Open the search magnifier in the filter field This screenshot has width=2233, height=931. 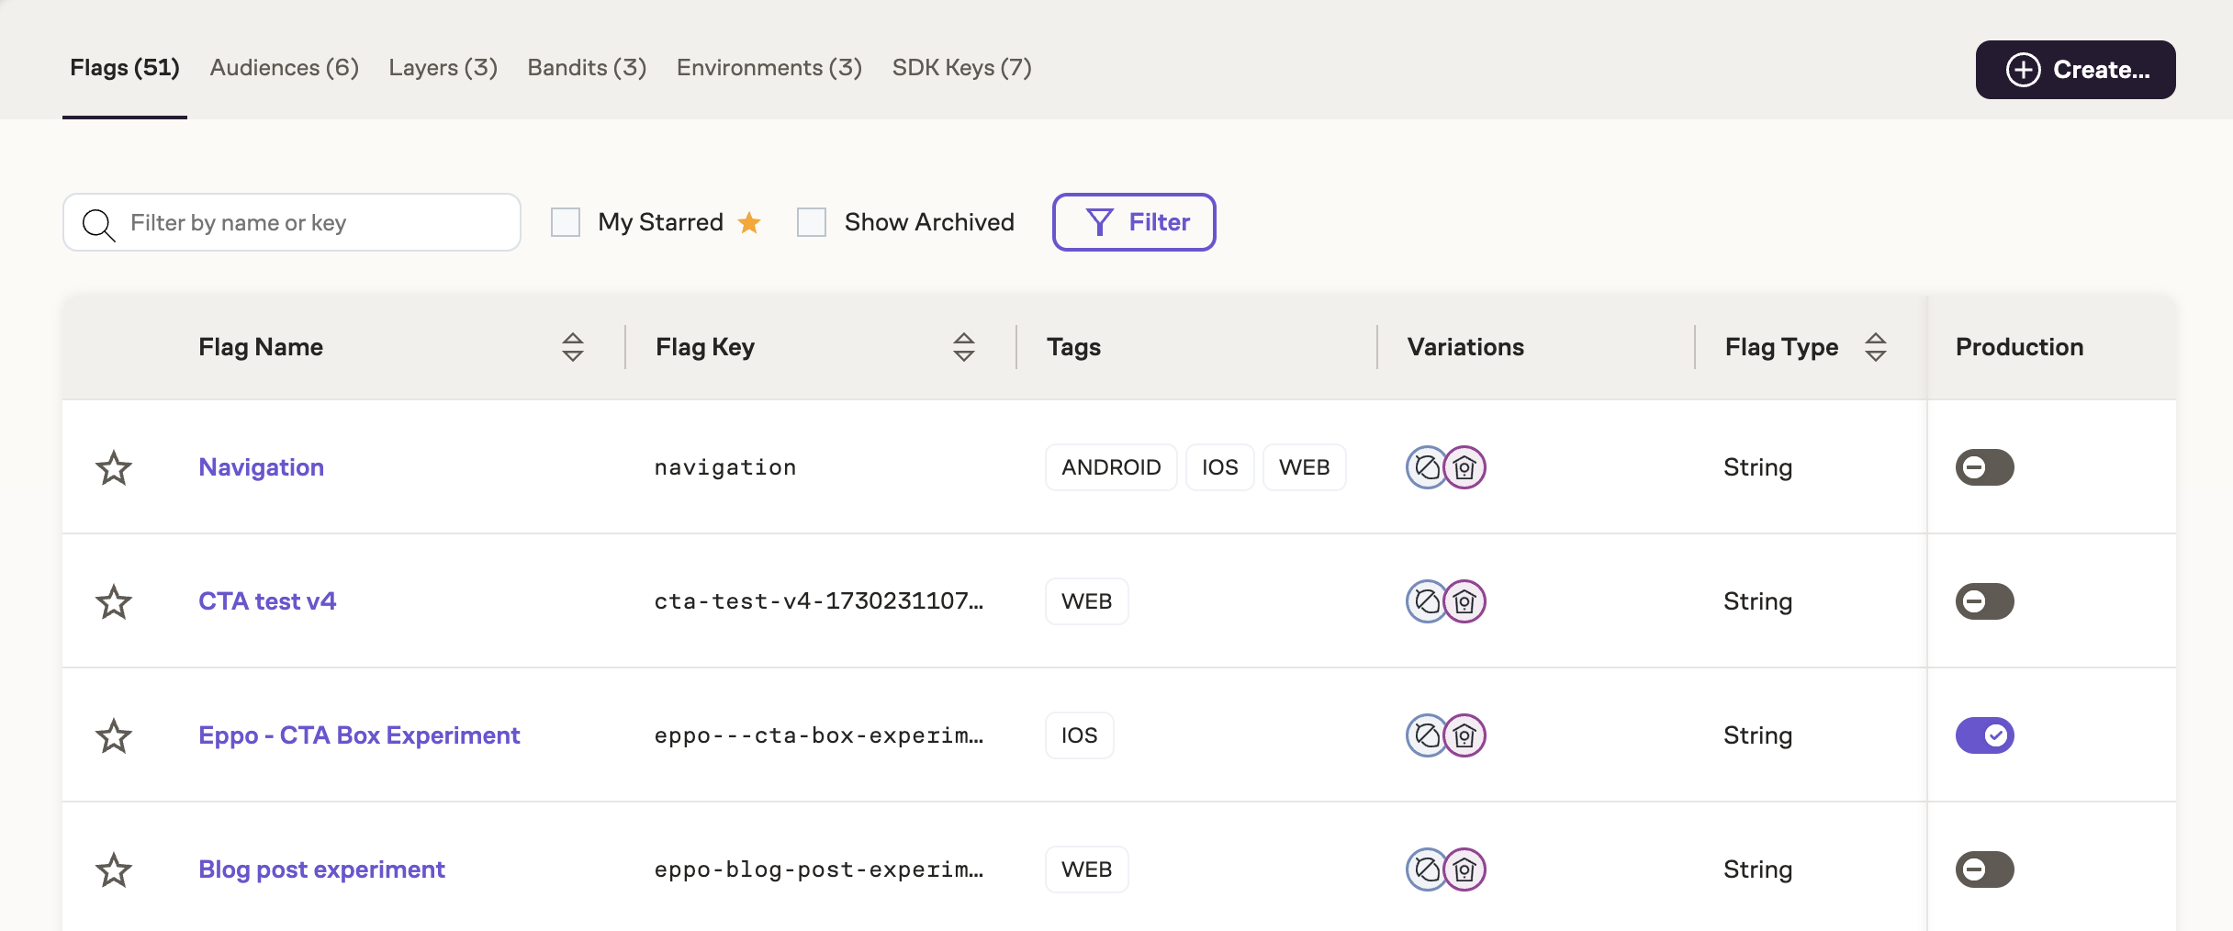tap(98, 222)
